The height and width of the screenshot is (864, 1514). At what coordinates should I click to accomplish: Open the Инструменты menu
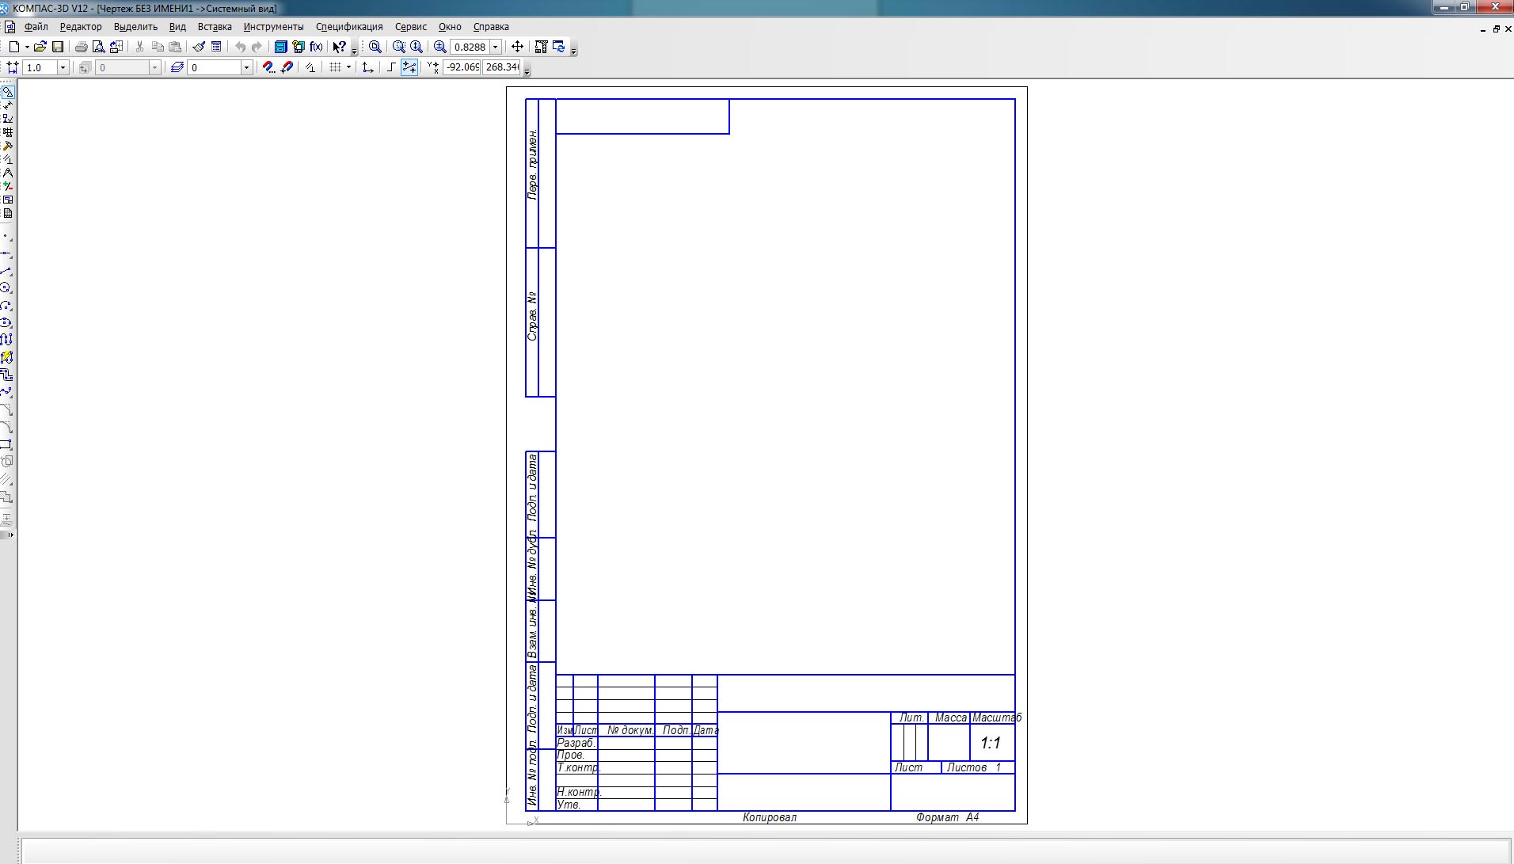click(x=273, y=27)
